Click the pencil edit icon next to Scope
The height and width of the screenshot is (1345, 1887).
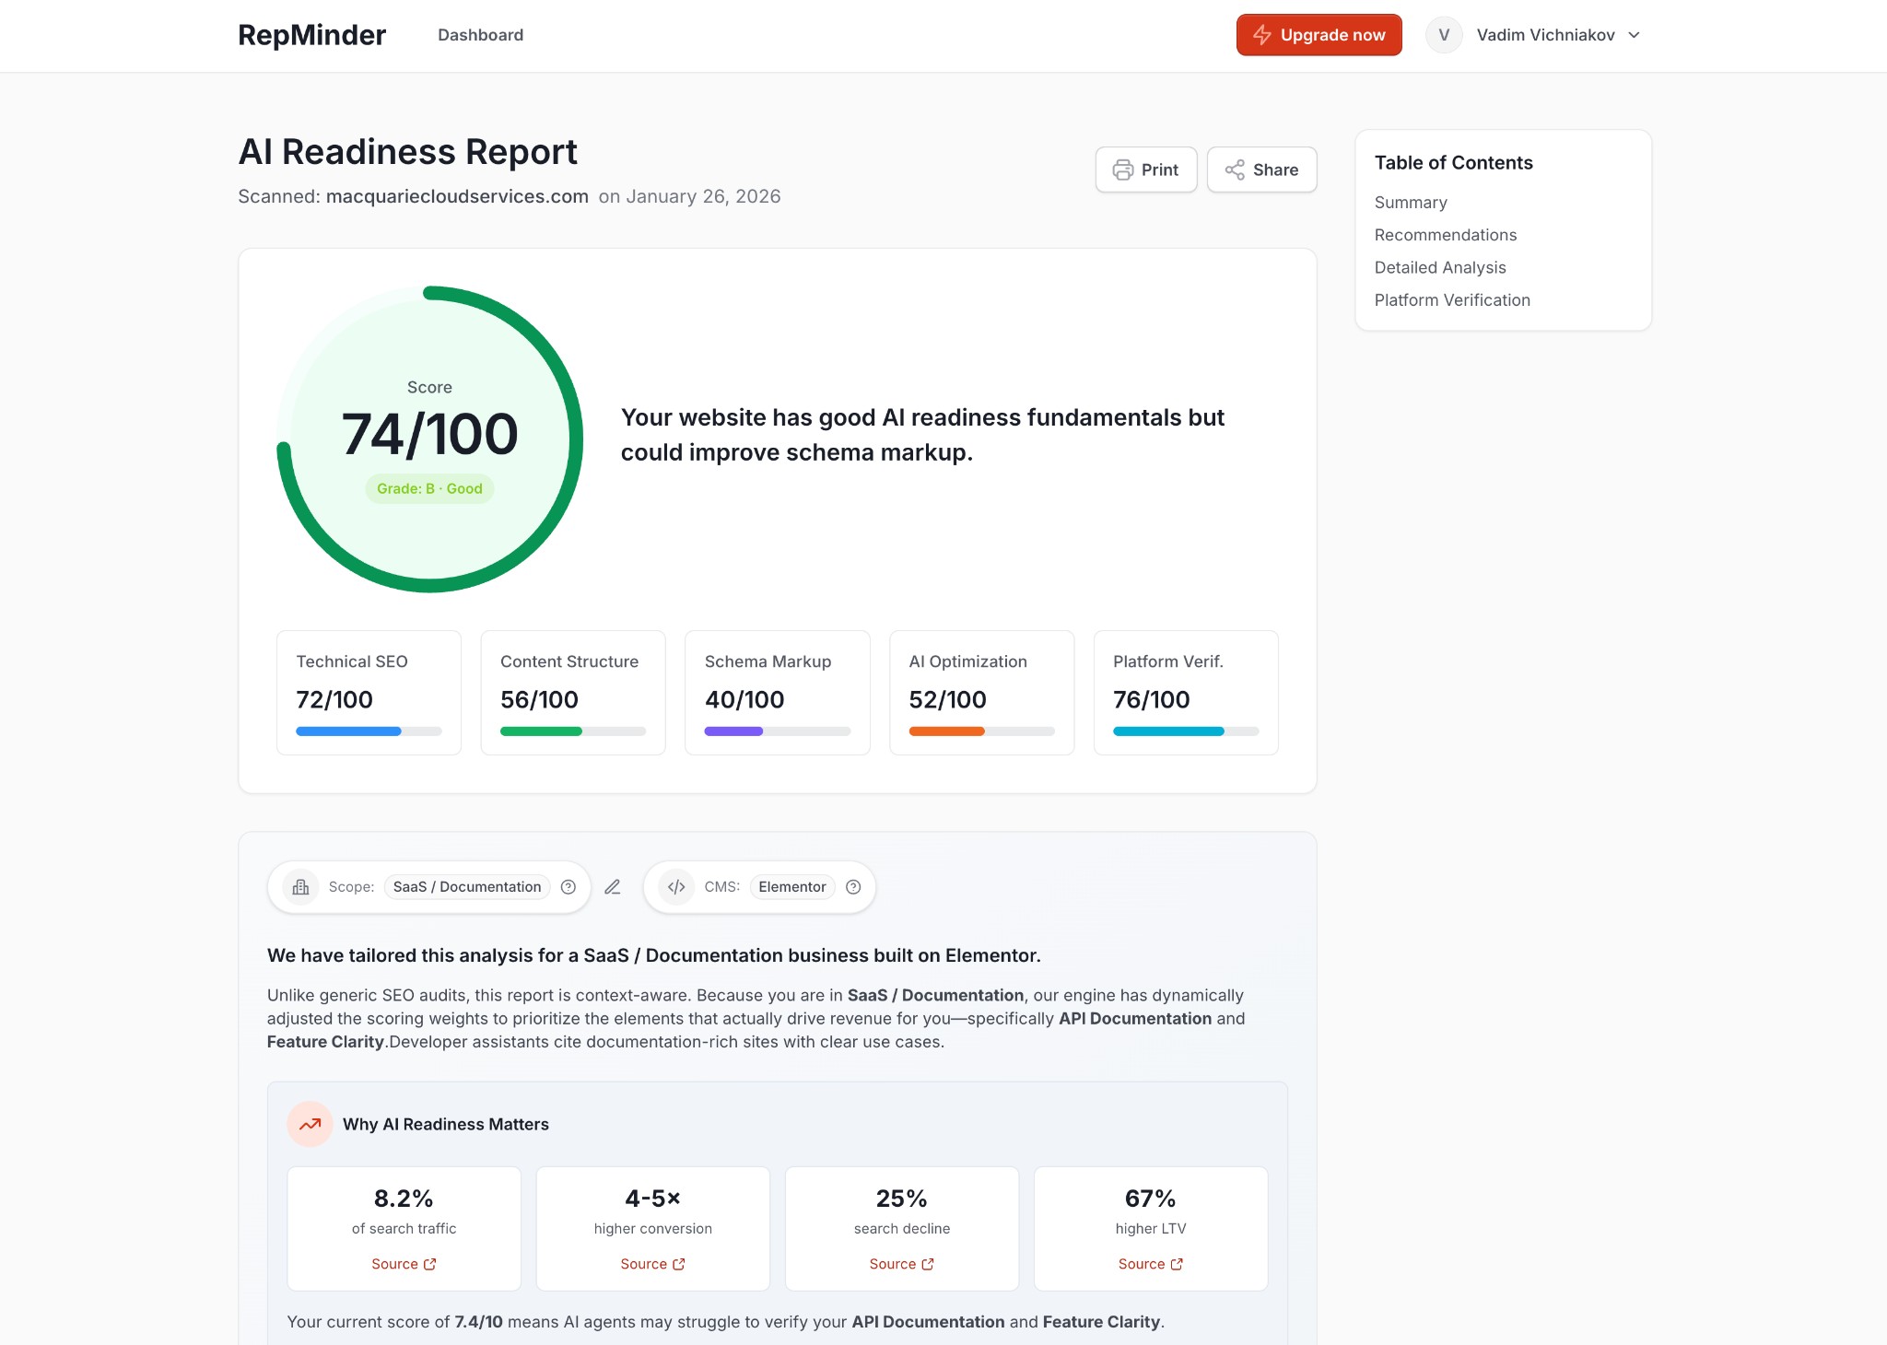613,886
